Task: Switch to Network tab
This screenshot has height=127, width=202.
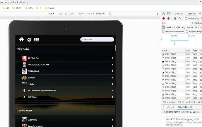Action: 191,14
